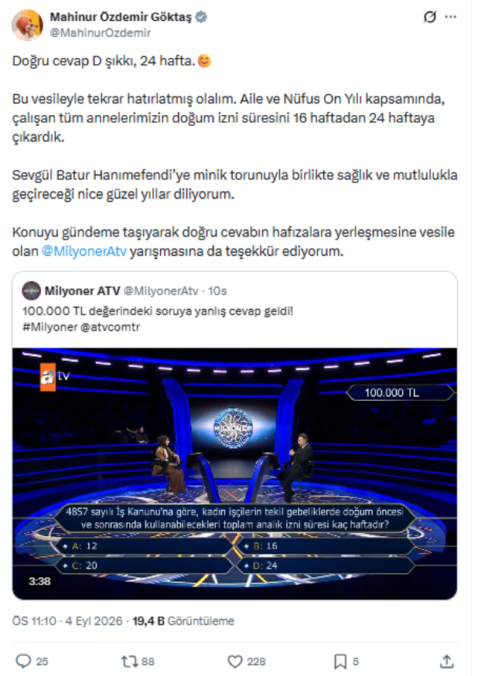Click the reply speech bubble icon

[23, 661]
